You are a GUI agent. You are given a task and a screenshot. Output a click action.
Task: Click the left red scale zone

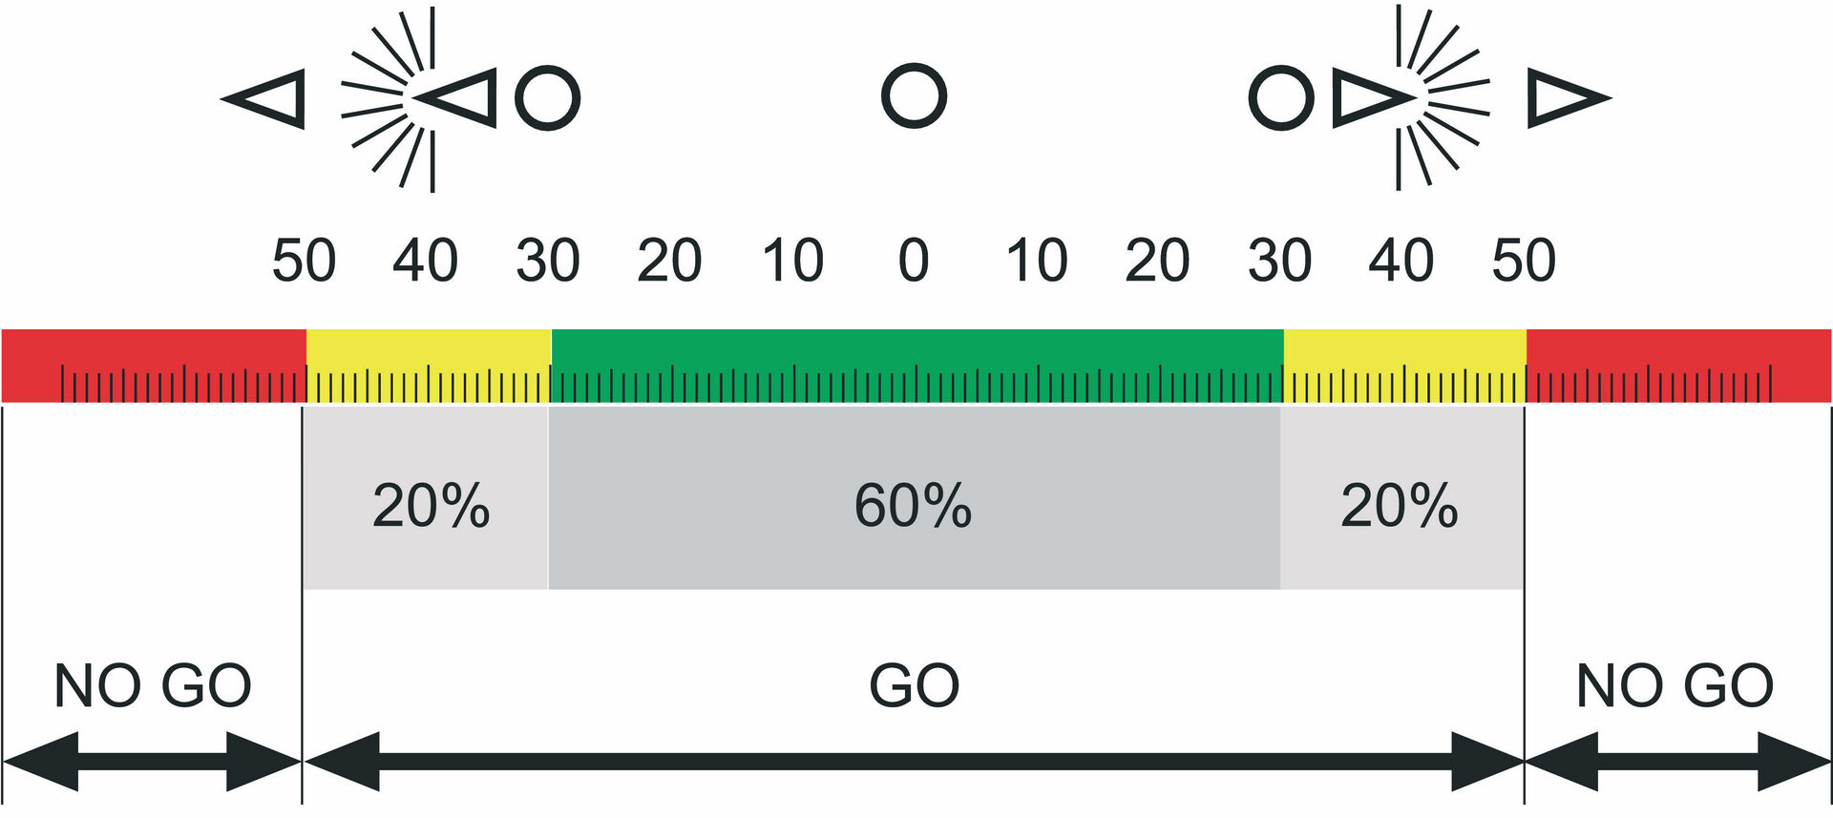[154, 366]
